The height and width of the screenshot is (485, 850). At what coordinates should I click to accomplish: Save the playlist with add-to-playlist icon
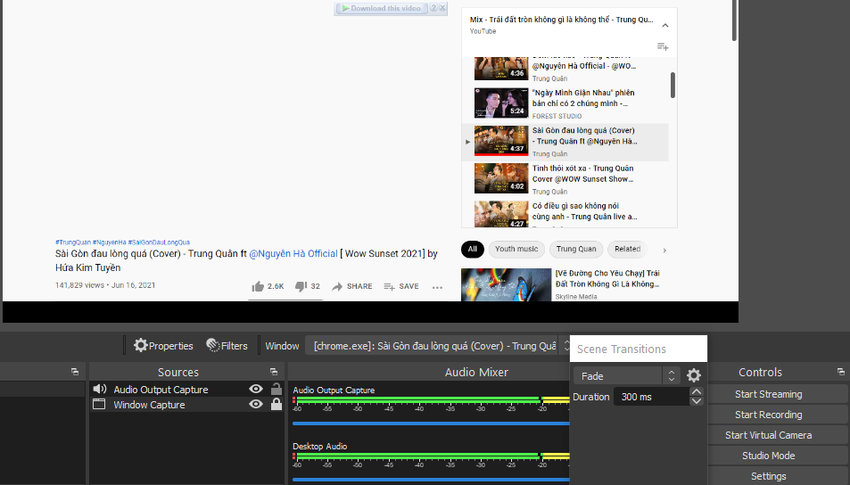(663, 46)
